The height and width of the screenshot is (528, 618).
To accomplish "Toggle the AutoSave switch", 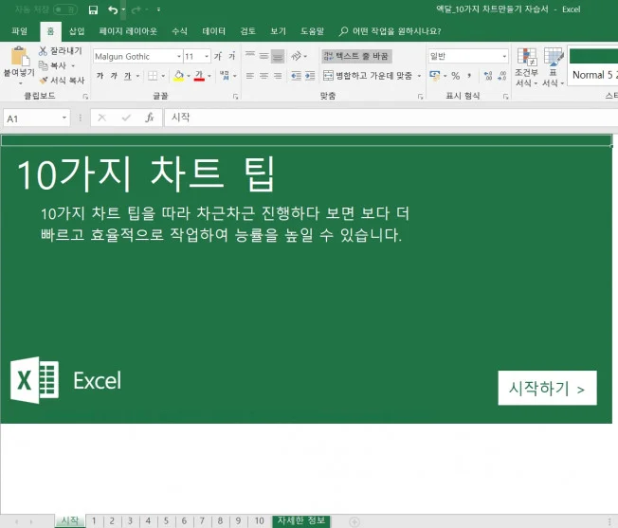I will [65, 9].
